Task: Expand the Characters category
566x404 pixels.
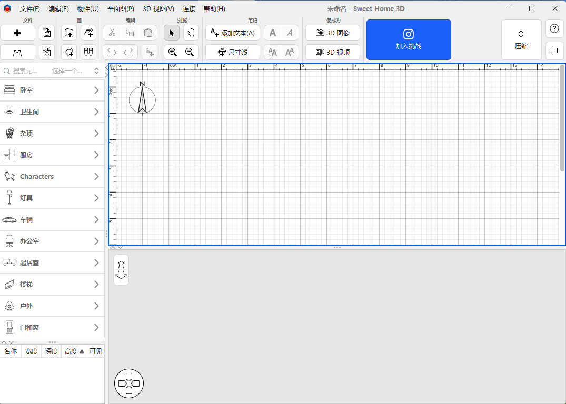Action: 53,177
